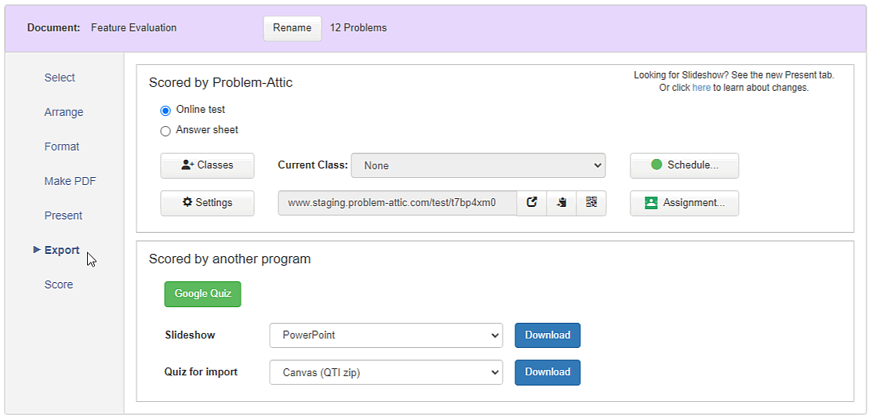Show the QR code icon for test link
872x420 pixels.
(x=591, y=203)
